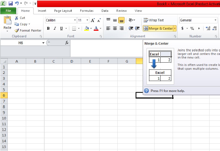Select column C header
The height and width of the screenshot is (151, 220).
[53, 61]
